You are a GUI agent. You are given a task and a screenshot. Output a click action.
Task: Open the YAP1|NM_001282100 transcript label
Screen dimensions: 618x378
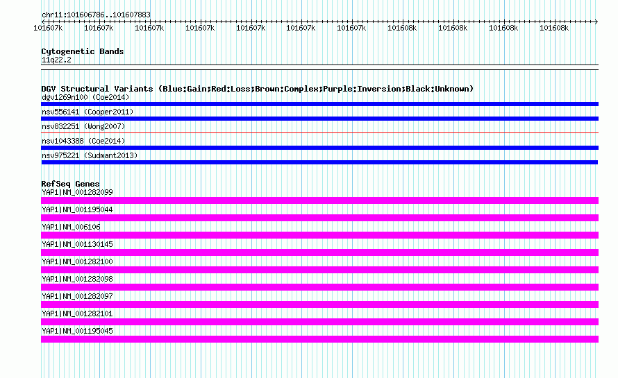point(77,261)
